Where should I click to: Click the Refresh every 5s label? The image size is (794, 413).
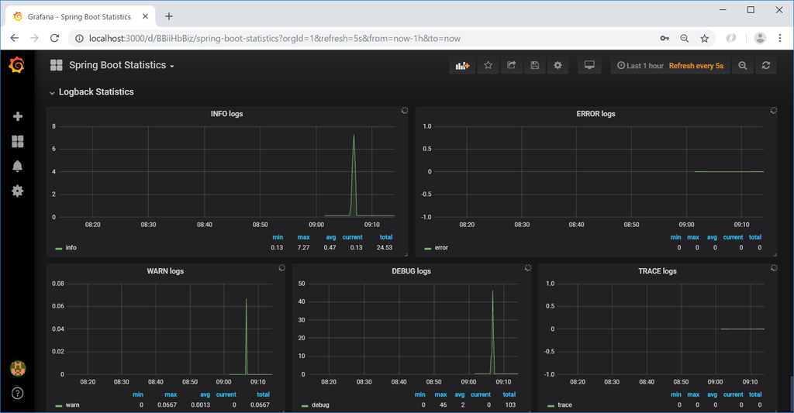pos(696,66)
